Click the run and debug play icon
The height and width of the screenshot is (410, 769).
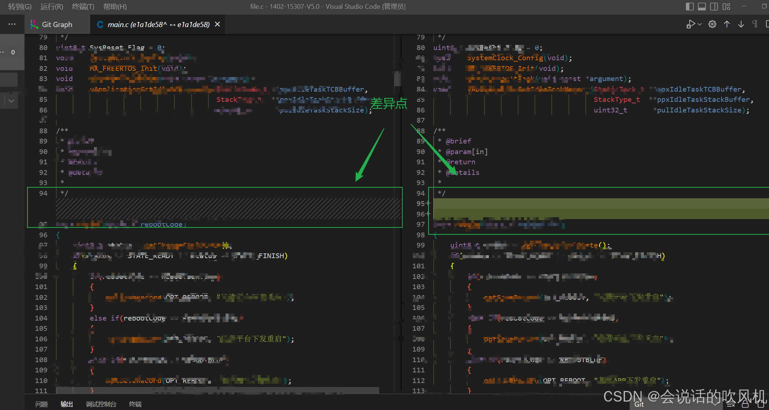click(x=690, y=24)
